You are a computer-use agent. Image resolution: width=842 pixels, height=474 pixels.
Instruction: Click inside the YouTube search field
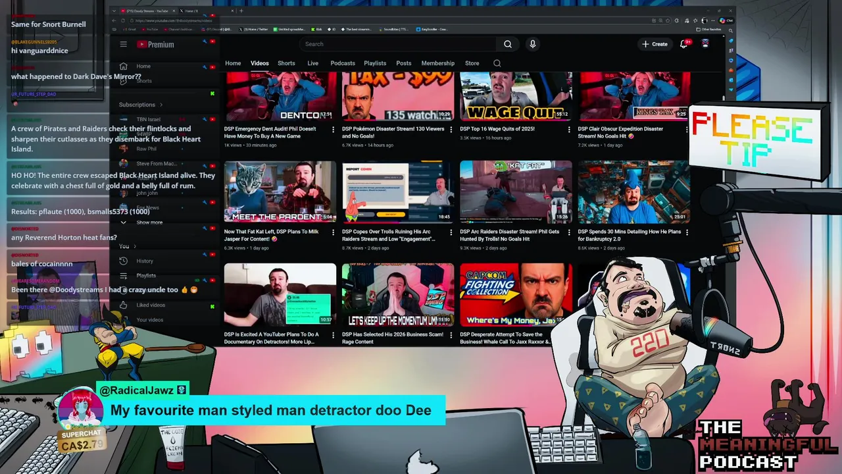398,44
